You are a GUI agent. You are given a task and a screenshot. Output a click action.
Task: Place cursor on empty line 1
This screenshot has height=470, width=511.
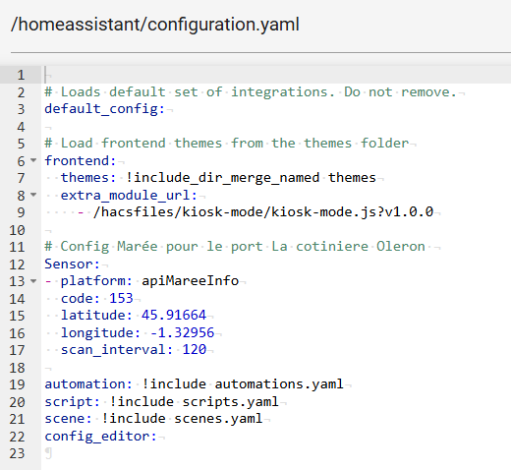[x=275, y=75]
